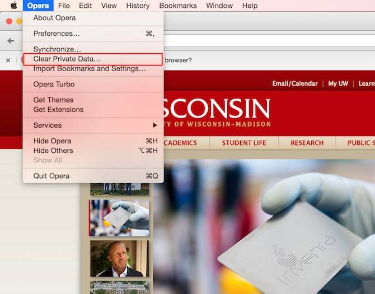
Task: Click the large chip hero image
Action: [x=264, y=227]
